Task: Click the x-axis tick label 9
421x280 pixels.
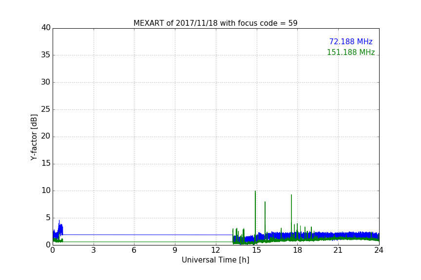Action: coord(175,250)
